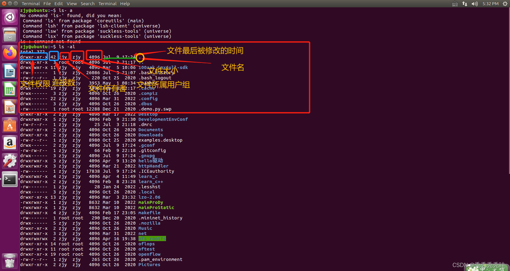The image size is (510, 271).
Task: Open the View menu
Action: (x=72, y=4)
